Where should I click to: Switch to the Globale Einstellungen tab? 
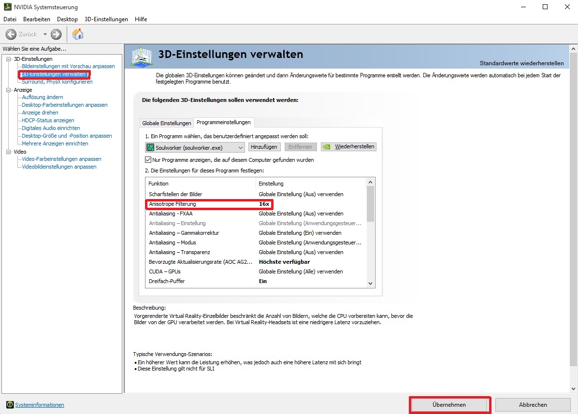(166, 123)
